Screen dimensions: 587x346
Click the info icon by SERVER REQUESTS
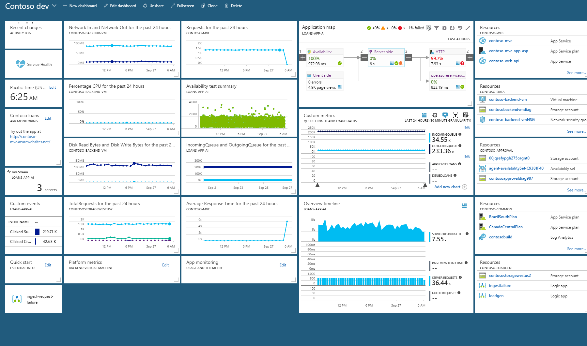click(460, 277)
